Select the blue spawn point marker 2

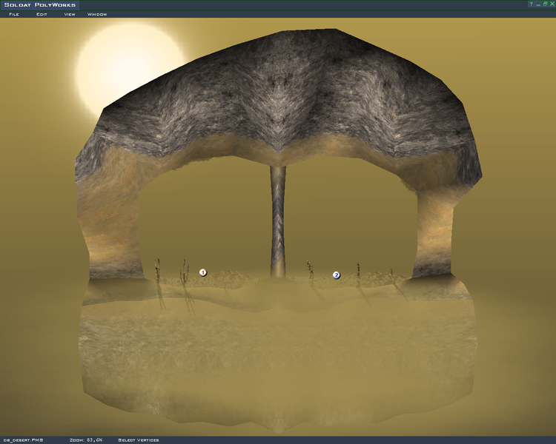(336, 275)
